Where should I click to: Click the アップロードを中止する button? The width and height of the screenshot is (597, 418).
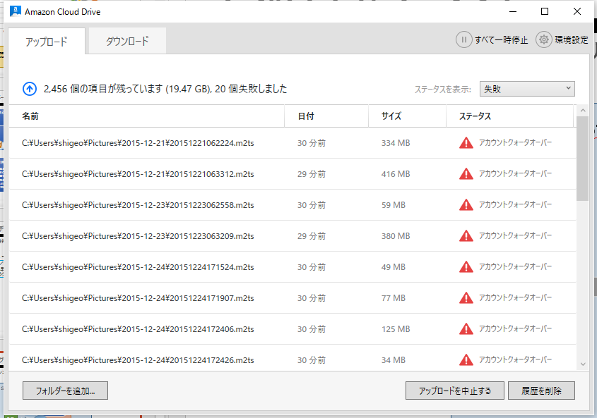click(454, 391)
